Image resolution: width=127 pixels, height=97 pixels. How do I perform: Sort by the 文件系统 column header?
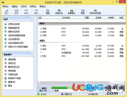point(69,18)
